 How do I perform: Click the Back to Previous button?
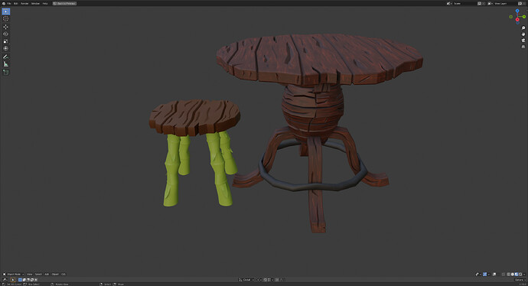tap(64, 3)
